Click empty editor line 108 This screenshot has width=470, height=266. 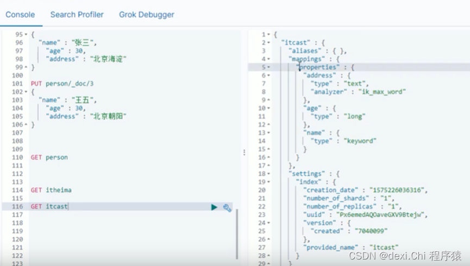coord(132,141)
